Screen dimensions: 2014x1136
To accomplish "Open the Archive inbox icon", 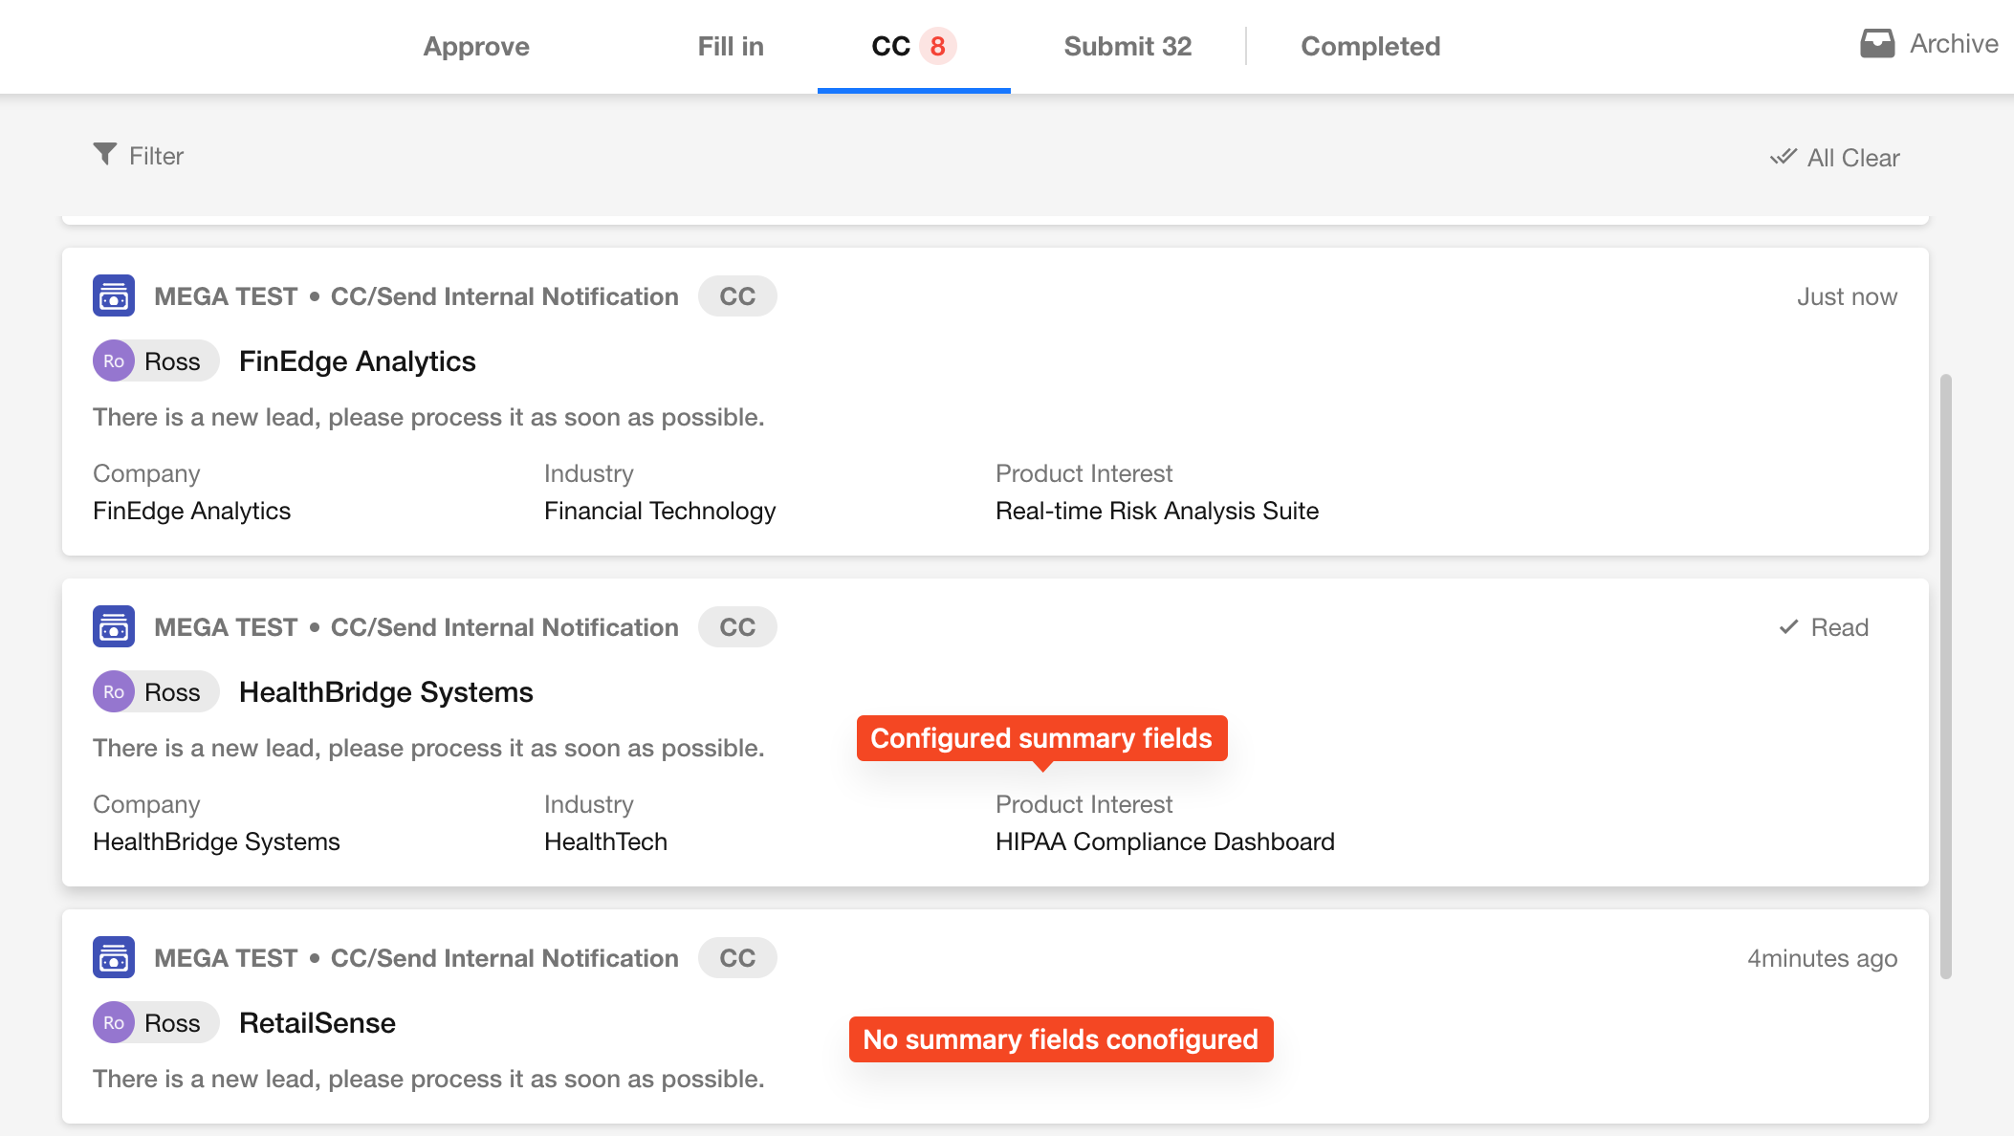I will click(x=1877, y=44).
